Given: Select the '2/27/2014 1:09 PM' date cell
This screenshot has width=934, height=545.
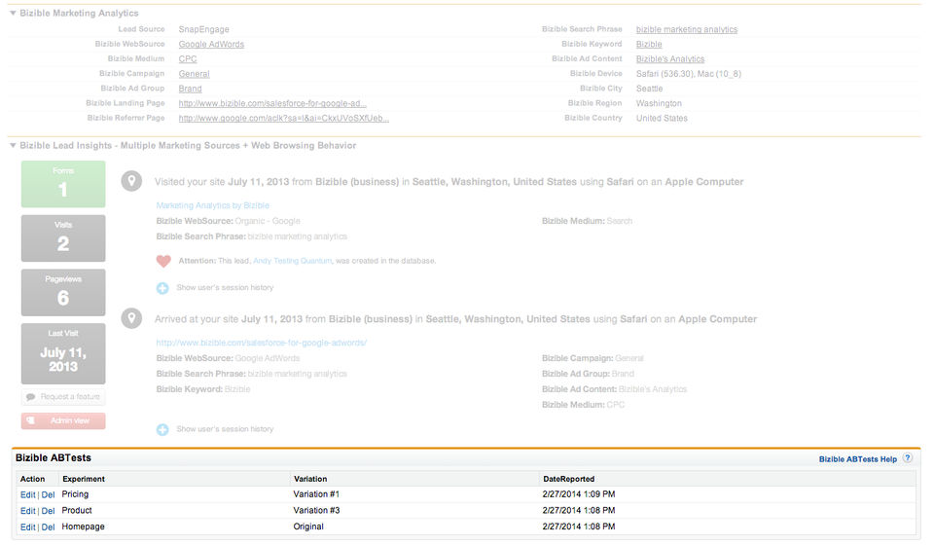Looking at the screenshot, I should [x=579, y=494].
